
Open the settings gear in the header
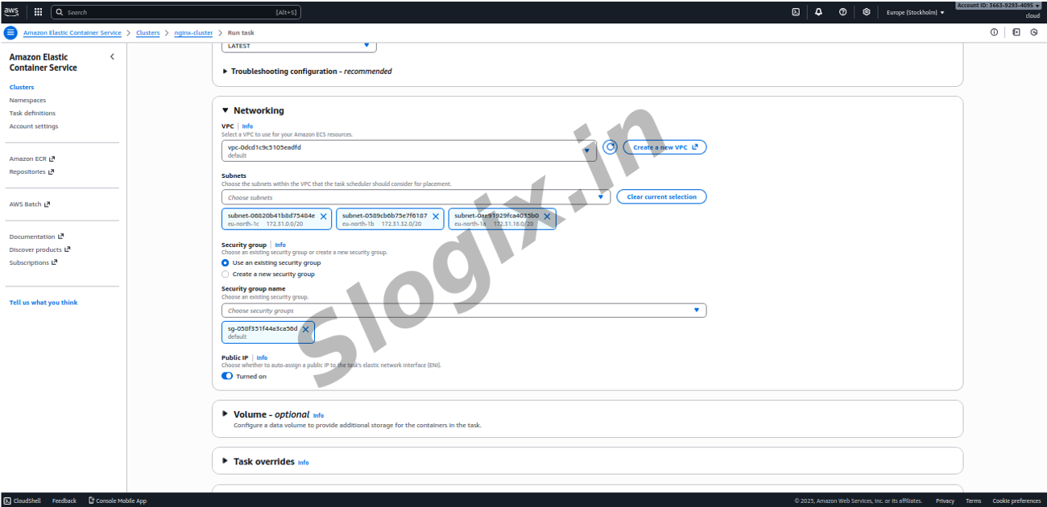(866, 12)
